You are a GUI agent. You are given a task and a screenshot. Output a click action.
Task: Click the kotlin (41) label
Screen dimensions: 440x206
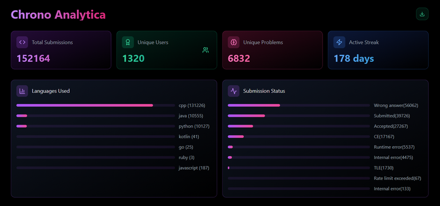[189, 137]
